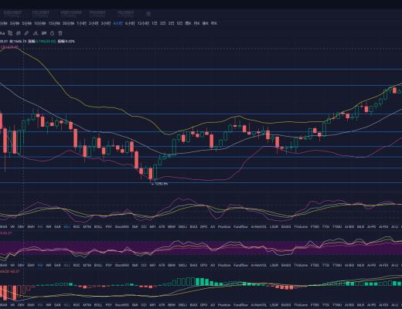This screenshot has width=402, height=309.
Task: Select Position in row beneath the KDJ chart
Action: point(224,227)
